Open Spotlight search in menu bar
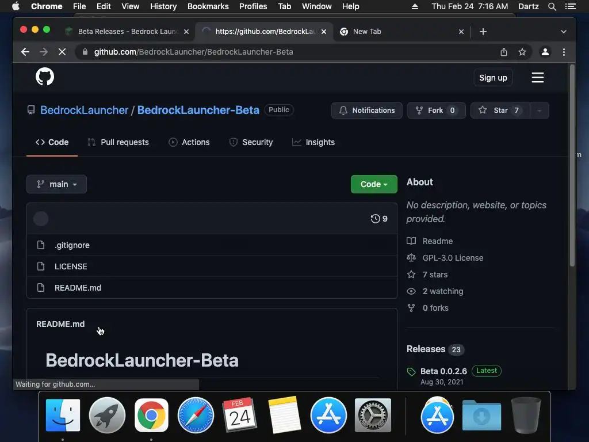Image resolution: width=589 pixels, height=442 pixels. 552,6
